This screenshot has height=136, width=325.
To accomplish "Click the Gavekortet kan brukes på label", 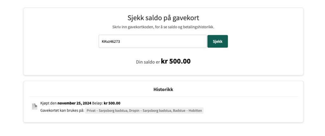I will [x=62, y=111].
